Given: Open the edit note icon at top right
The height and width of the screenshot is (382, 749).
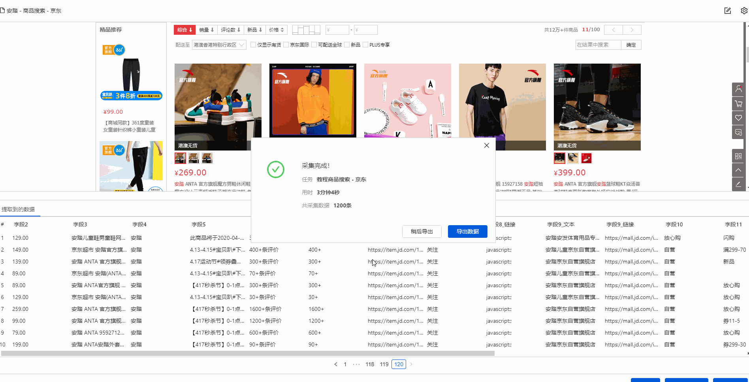Looking at the screenshot, I should 728,11.
